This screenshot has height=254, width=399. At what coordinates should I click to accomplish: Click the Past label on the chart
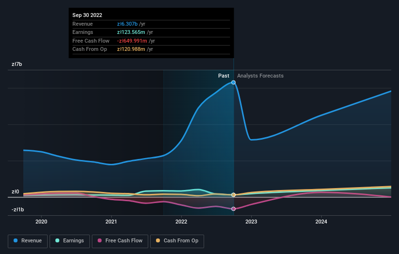tap(224, 76)
